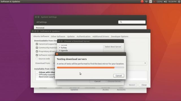Cancel the testing download servers dialog
181x101 pixels.
tap(119, 76)
